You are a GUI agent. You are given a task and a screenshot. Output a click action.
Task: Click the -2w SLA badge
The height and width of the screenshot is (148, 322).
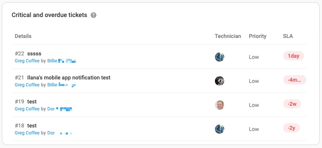(292, 104)
